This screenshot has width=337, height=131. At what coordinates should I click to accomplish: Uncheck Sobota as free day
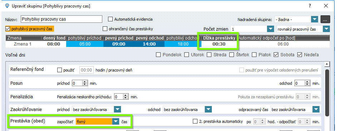pos(276,55)
